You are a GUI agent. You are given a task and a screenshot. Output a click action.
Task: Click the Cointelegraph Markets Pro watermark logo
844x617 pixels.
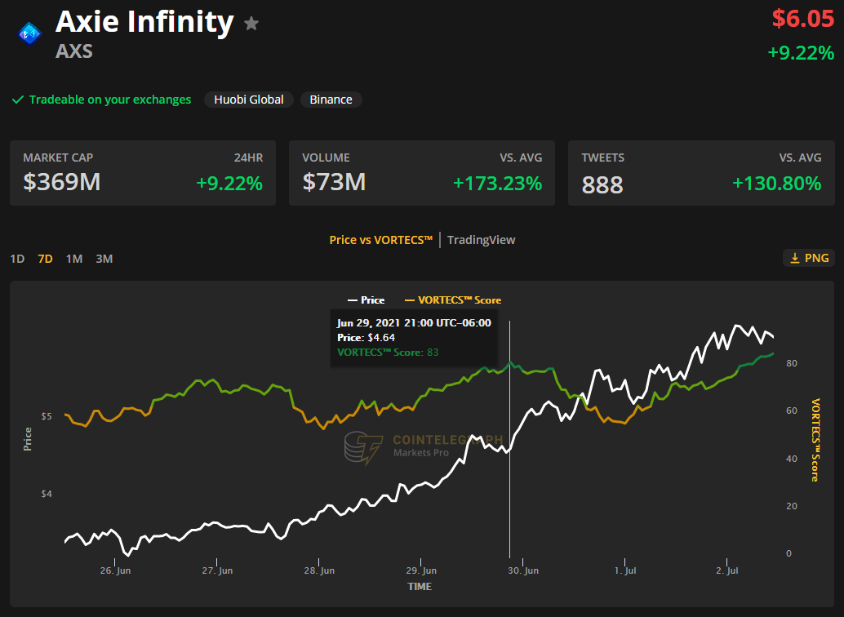(365, 449)
